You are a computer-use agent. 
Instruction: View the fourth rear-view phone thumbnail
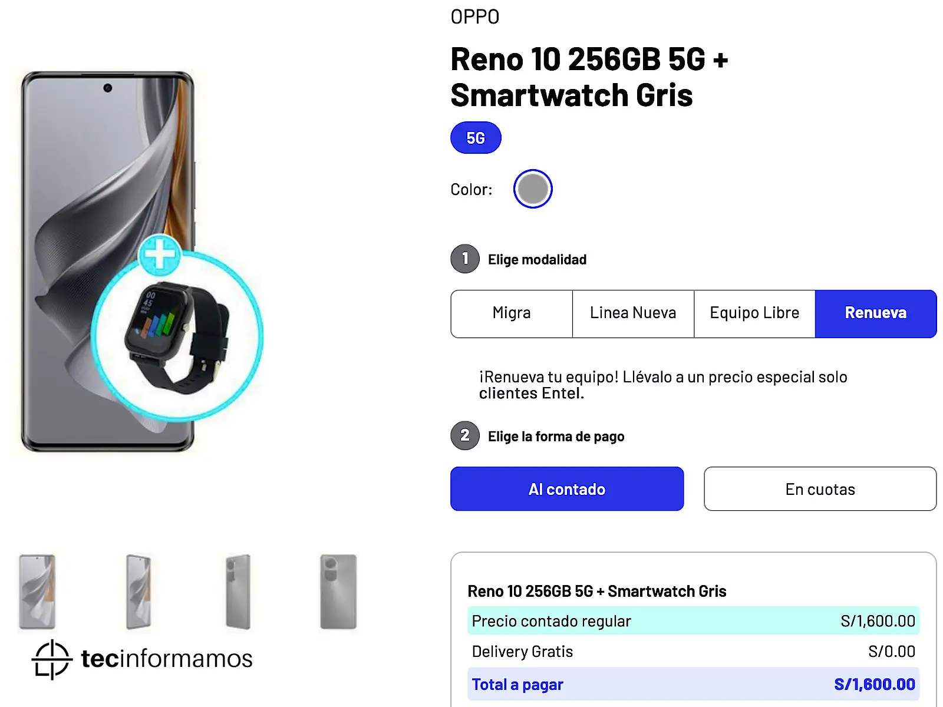click(338, 592)
